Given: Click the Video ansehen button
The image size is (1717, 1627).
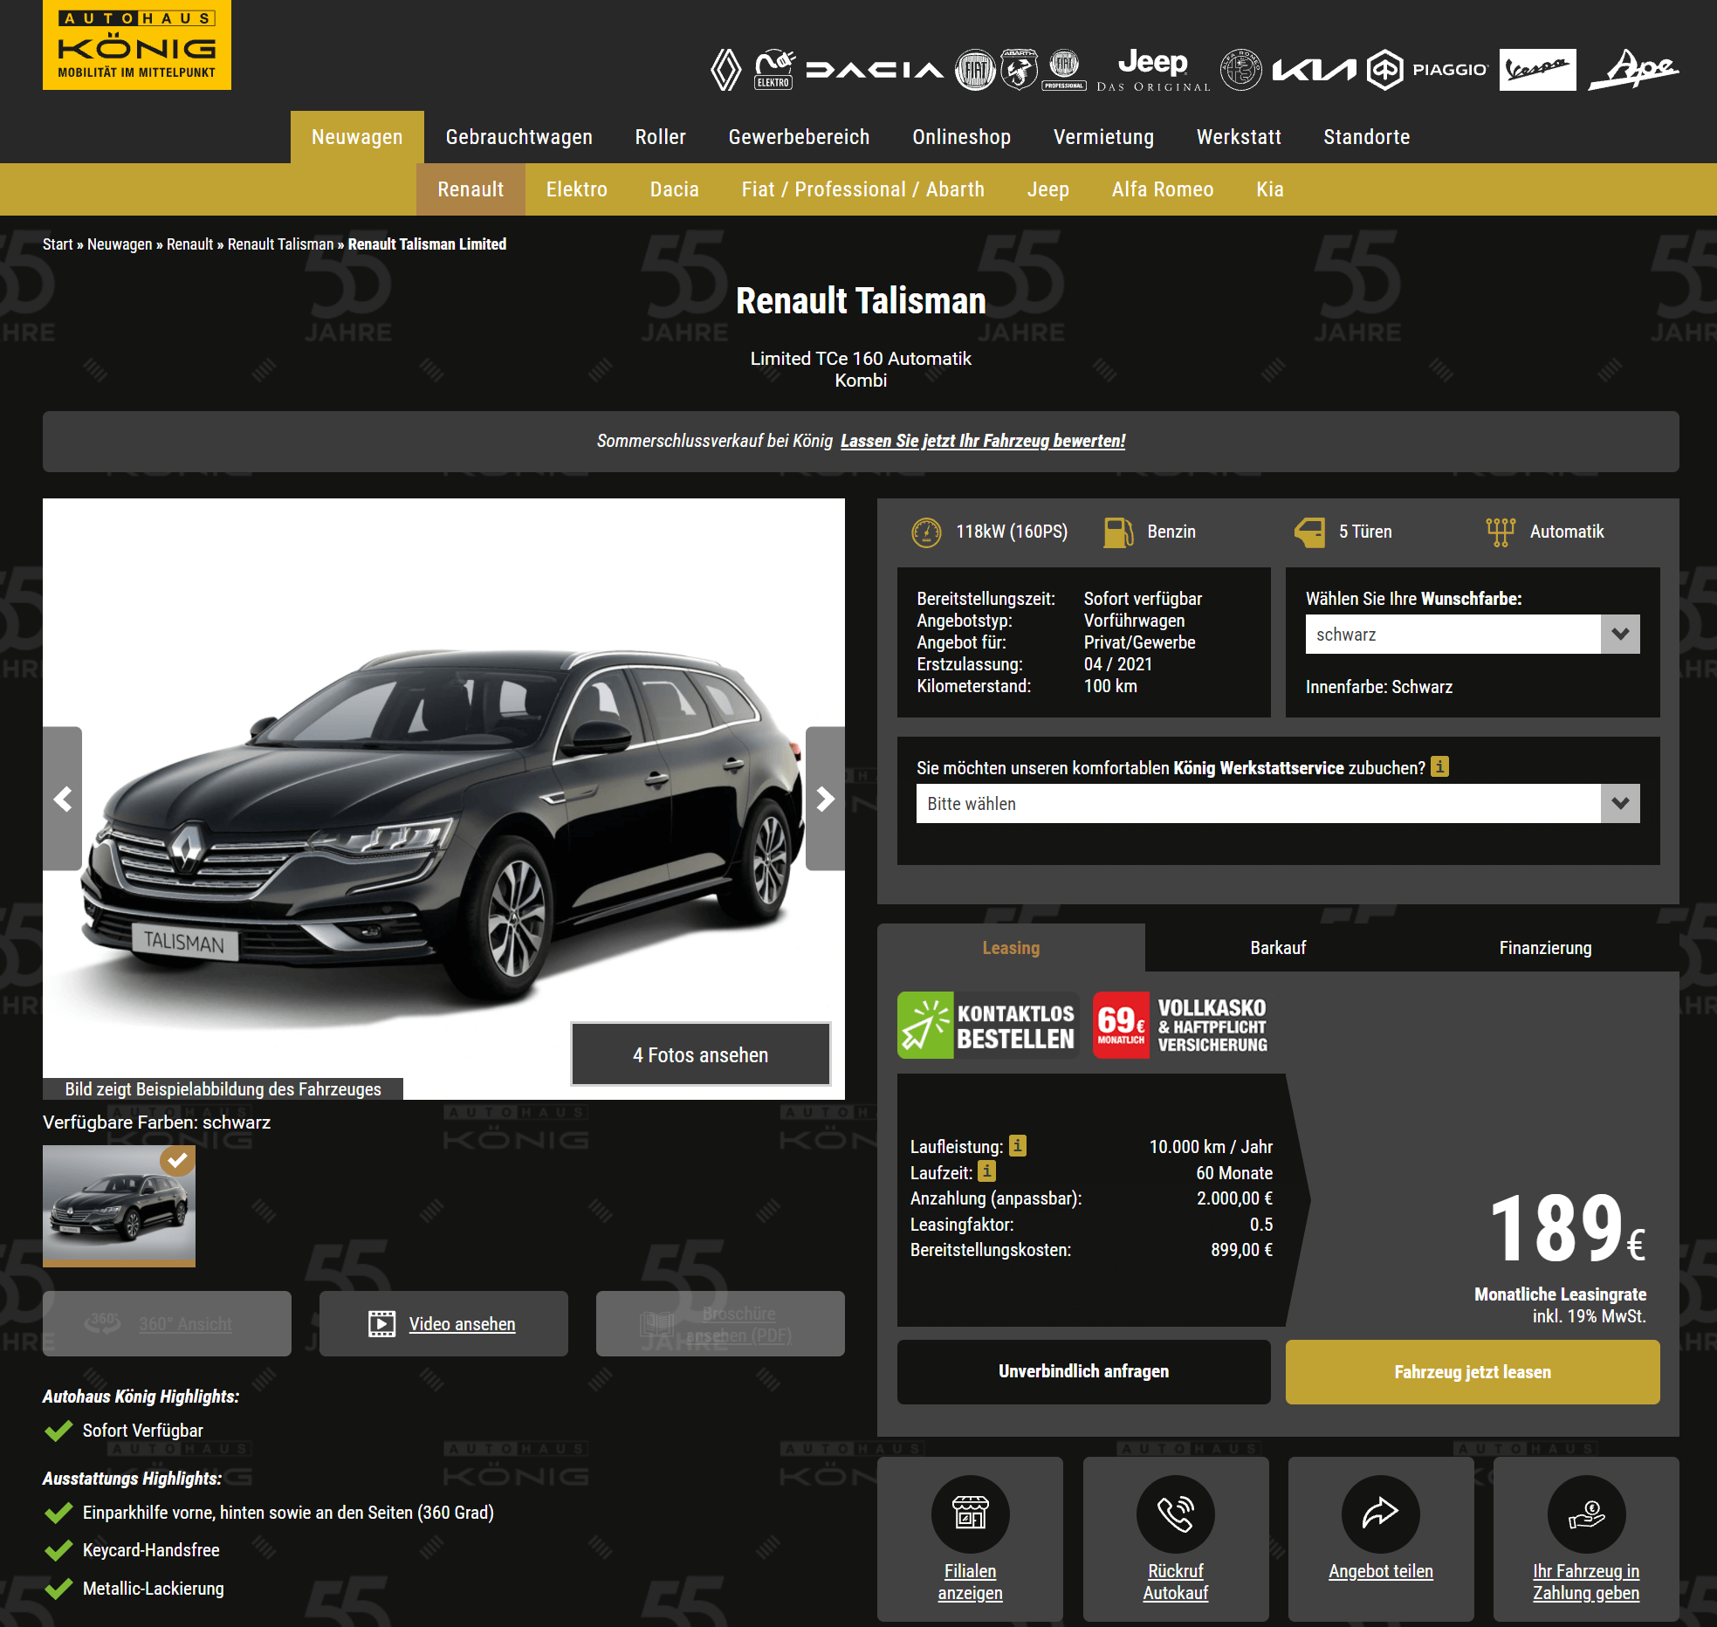Looking at the screenshot, I should click(443, 1323).
